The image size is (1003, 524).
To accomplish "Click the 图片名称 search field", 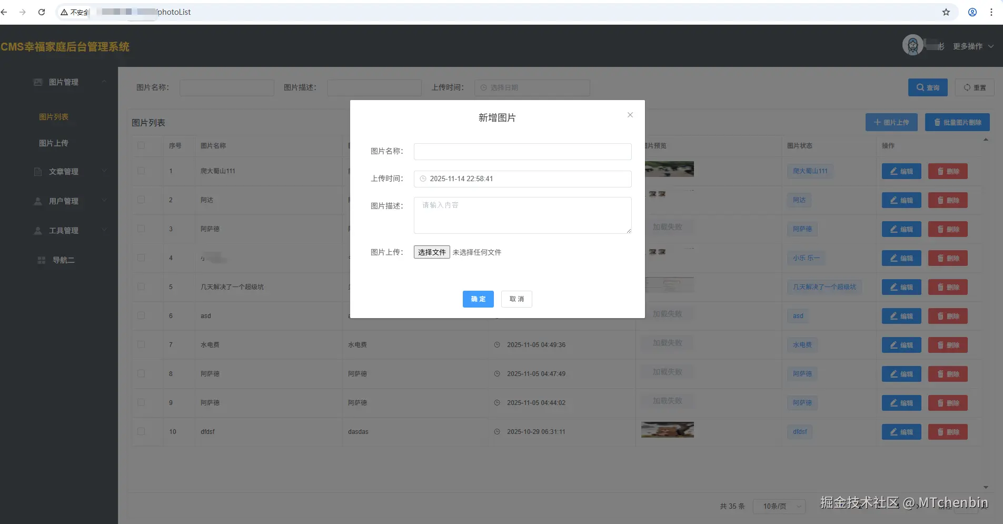I will pyautogui.click(x=227, y=87).
